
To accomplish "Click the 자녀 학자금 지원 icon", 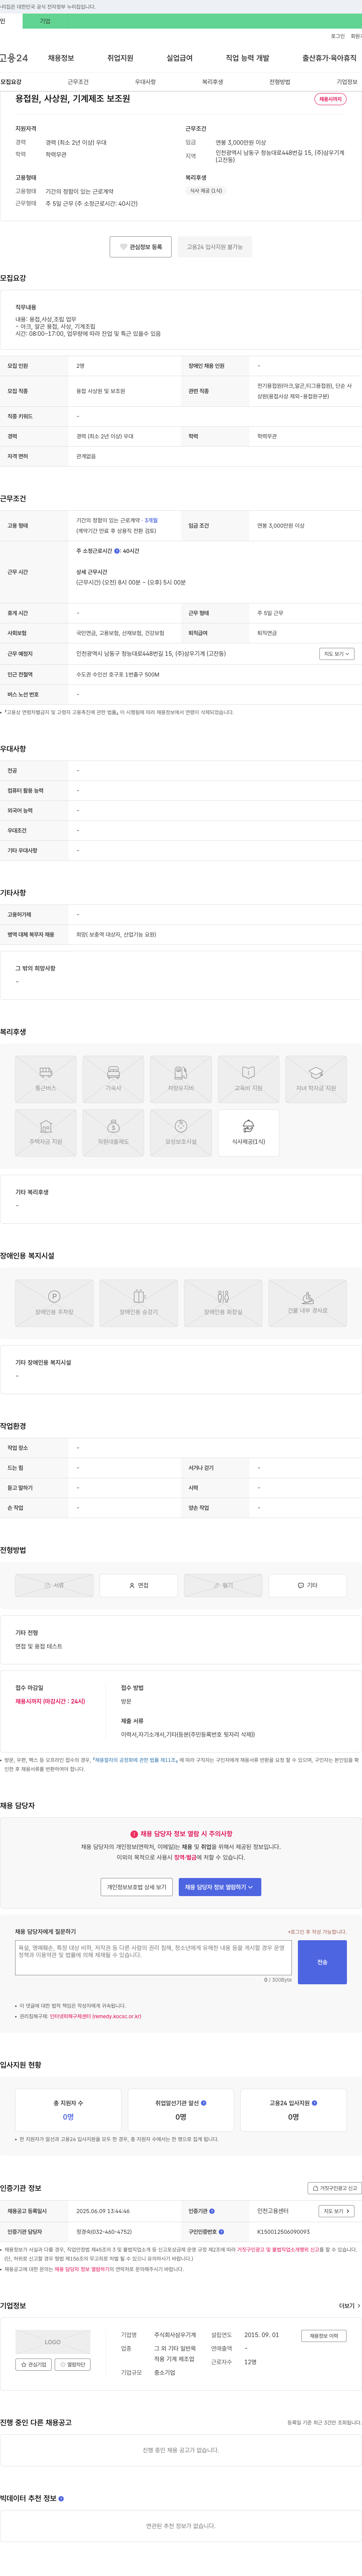I will click(x=316, y=1079).
